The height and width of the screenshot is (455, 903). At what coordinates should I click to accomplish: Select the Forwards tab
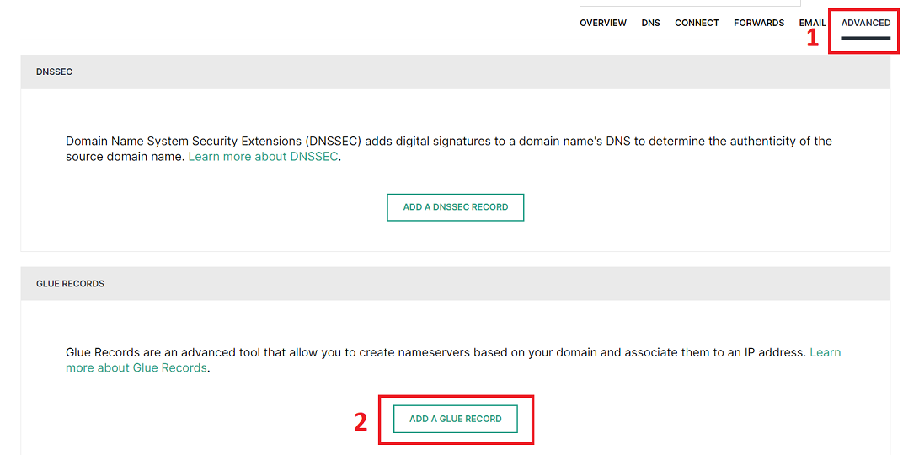758,23
